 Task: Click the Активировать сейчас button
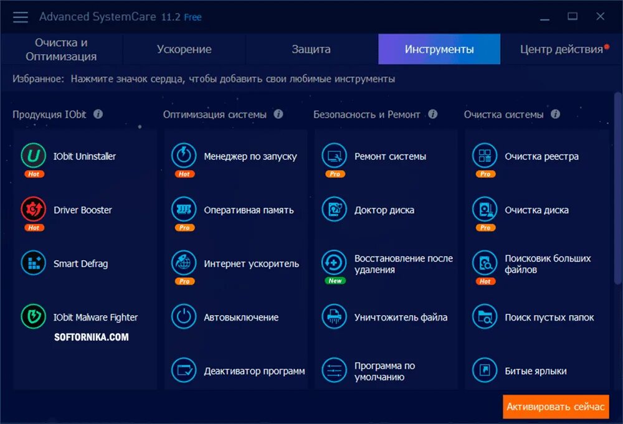556,407
